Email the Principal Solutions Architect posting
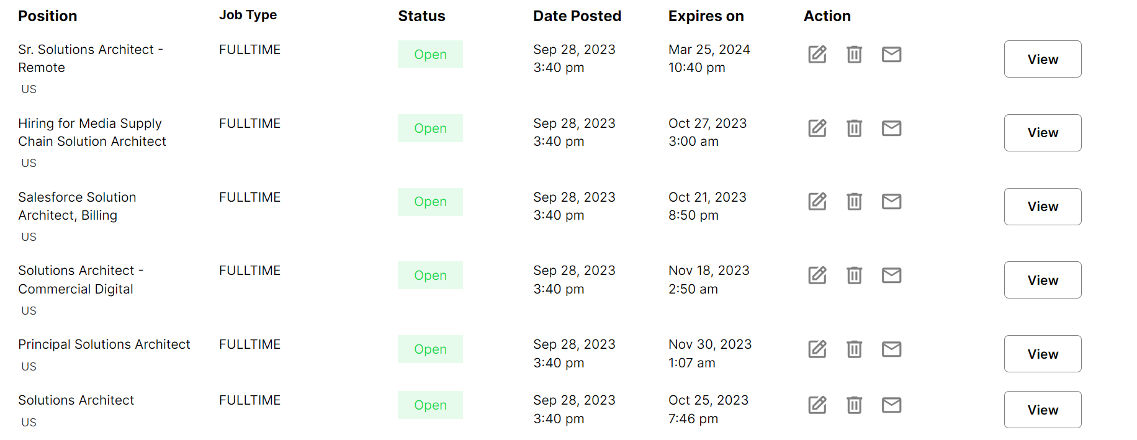Image resolution: width=1137 pixels, height=440 pixels. [892, 349]
